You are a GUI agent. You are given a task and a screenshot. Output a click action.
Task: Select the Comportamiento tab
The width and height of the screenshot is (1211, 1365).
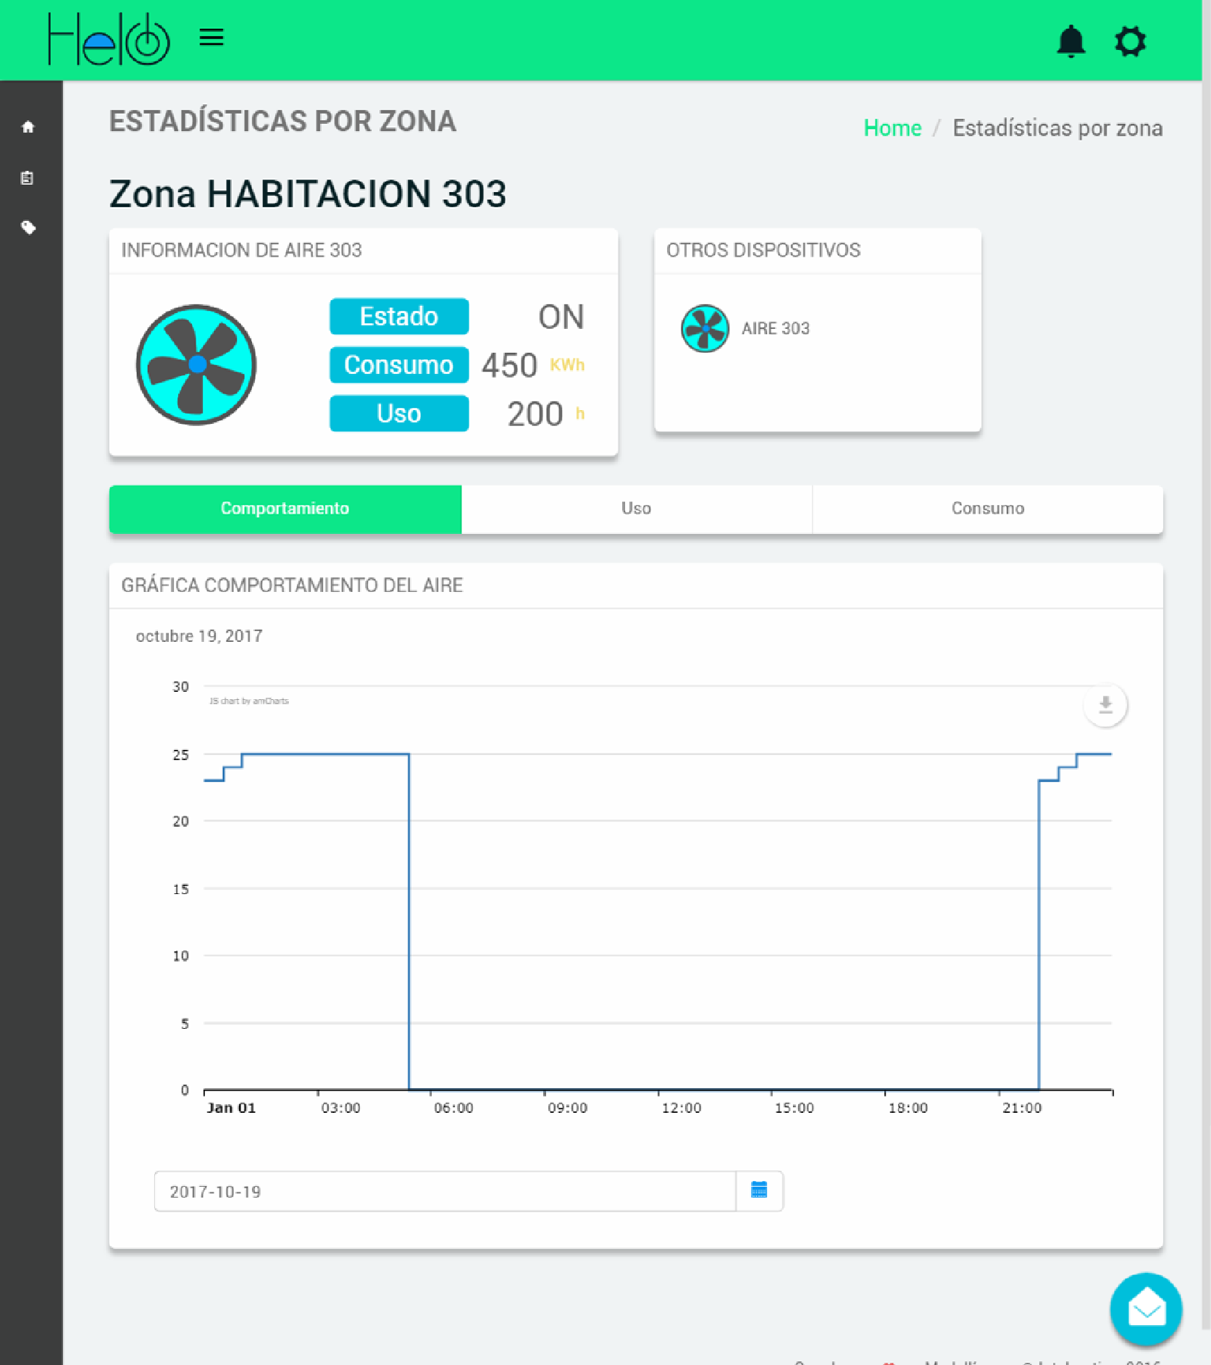(285, 509)
